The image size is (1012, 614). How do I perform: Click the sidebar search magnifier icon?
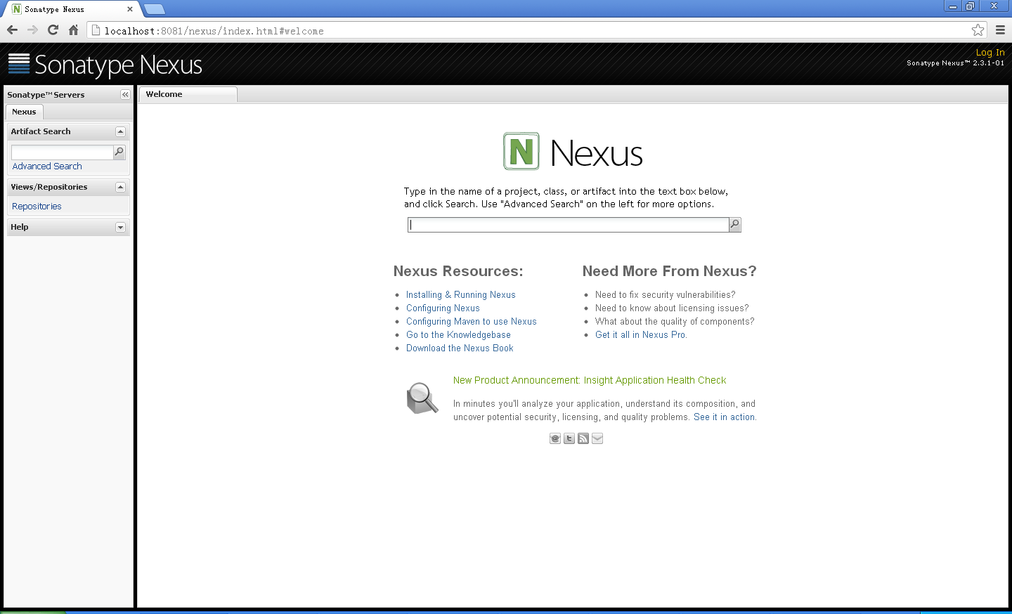(119, 152)
